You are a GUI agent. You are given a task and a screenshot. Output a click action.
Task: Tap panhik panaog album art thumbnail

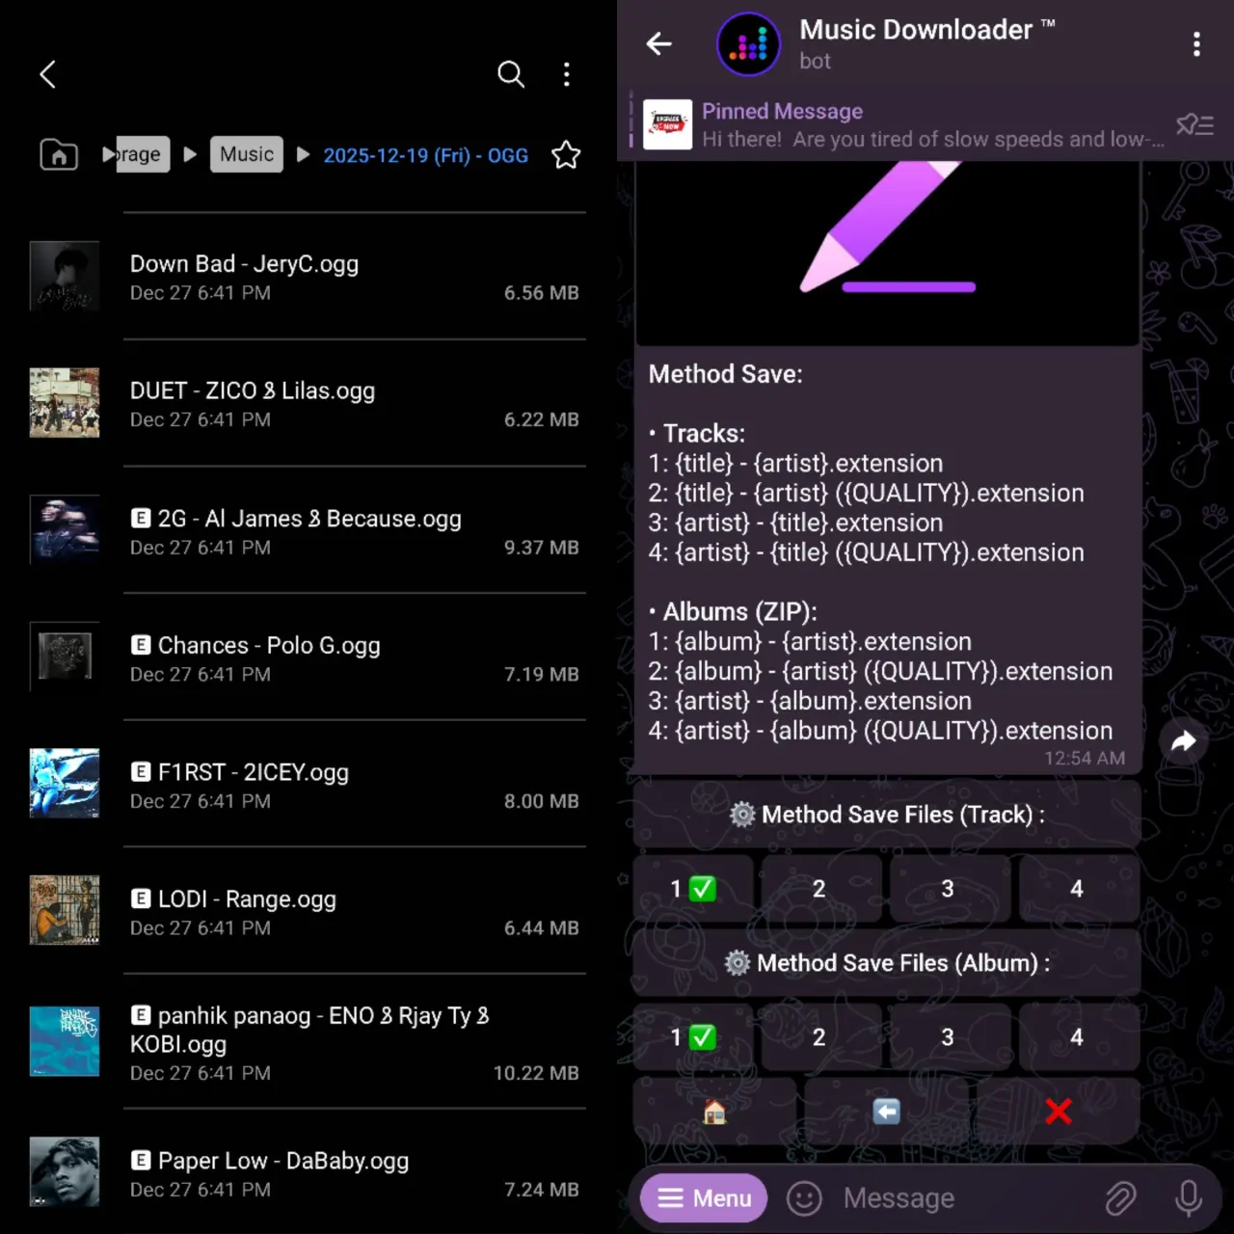pyautogui.click(x=65, y=1041)
